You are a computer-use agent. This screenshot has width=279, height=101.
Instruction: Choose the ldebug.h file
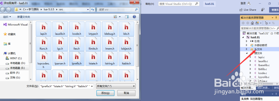(110, 29)
